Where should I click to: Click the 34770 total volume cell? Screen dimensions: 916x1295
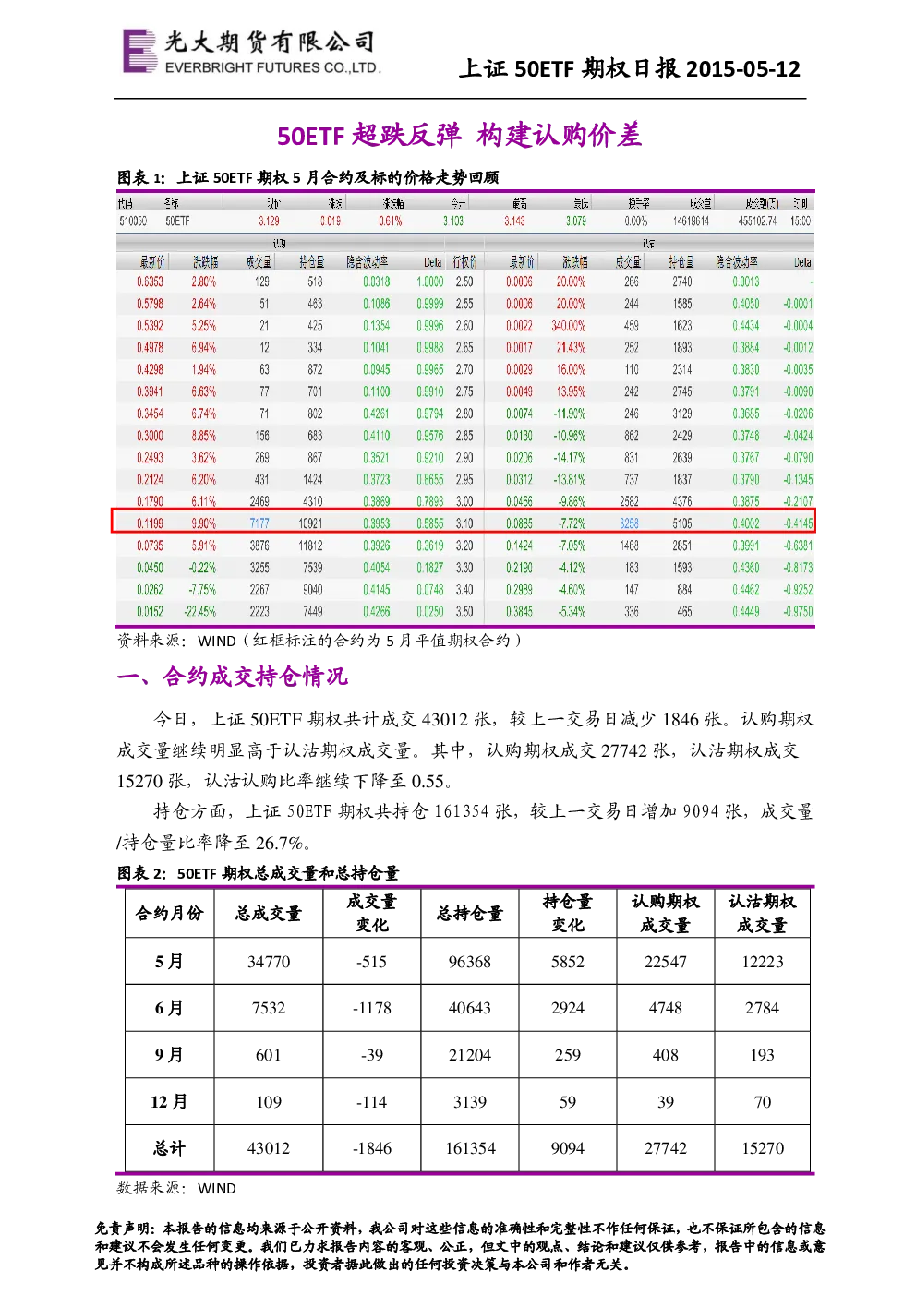coord(269,962)
